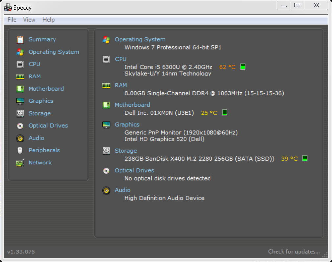Click the version number v1.33.075
The height and width of the screenshot is (262, 332).
pyautogui.click(x=21, y=251)
